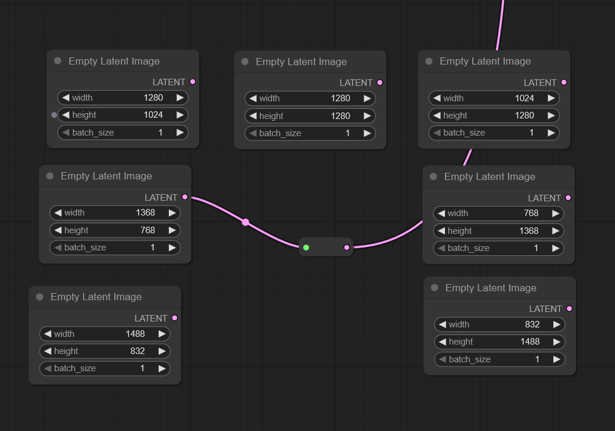The width and height of the screenshot is (615, 431).
Task: Decrease the width 832 value with the left arrow
Action: 443,324
